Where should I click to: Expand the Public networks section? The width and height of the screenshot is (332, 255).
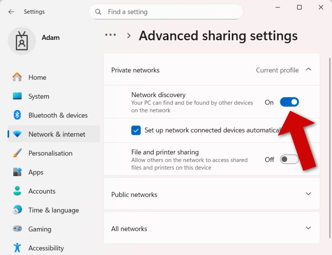(308, 194)
